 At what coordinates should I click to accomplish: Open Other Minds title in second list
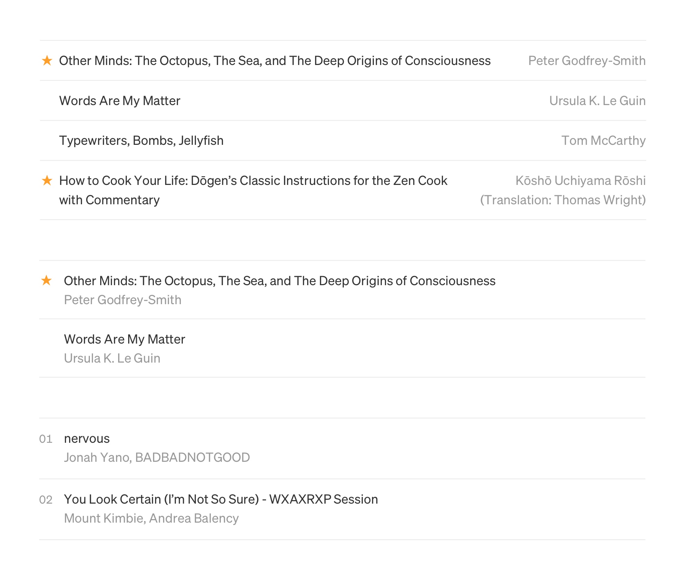coord(280,281)
